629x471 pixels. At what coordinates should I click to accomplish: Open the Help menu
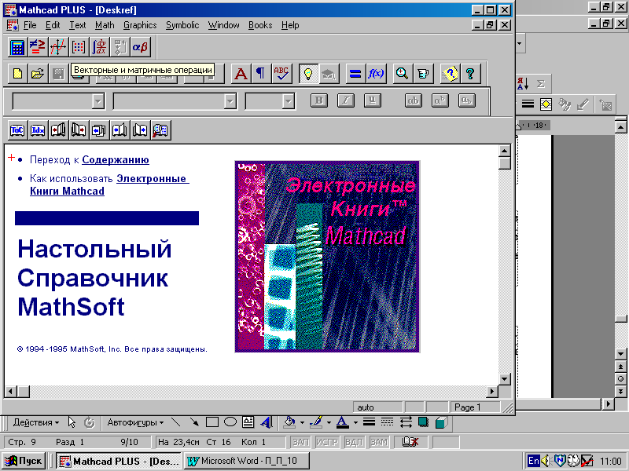pyautogui.click(x=290, y=25)
